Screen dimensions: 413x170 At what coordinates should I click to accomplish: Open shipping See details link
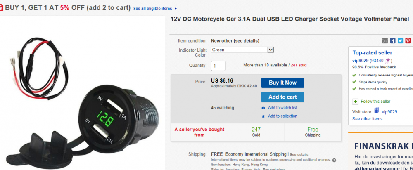tap(299, 154)
